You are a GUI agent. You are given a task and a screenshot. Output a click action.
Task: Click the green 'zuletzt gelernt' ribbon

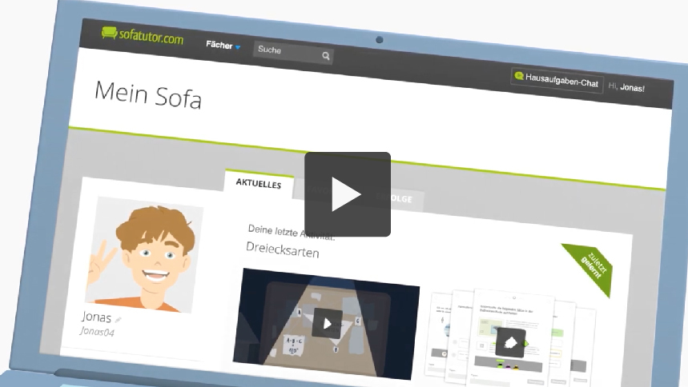[591, 265]
